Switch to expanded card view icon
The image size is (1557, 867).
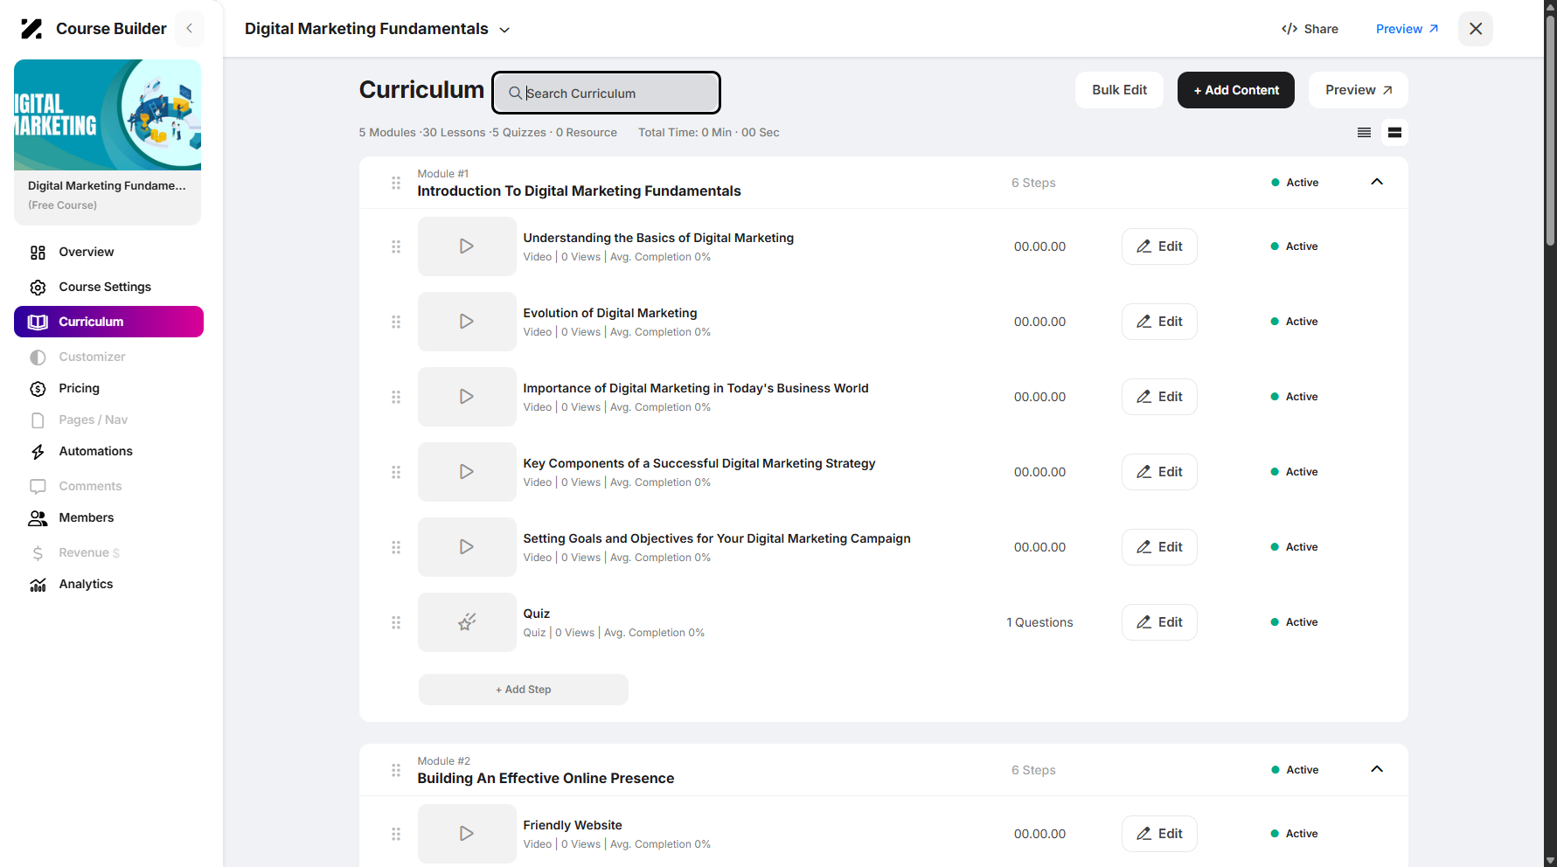tap(1394, 133)
